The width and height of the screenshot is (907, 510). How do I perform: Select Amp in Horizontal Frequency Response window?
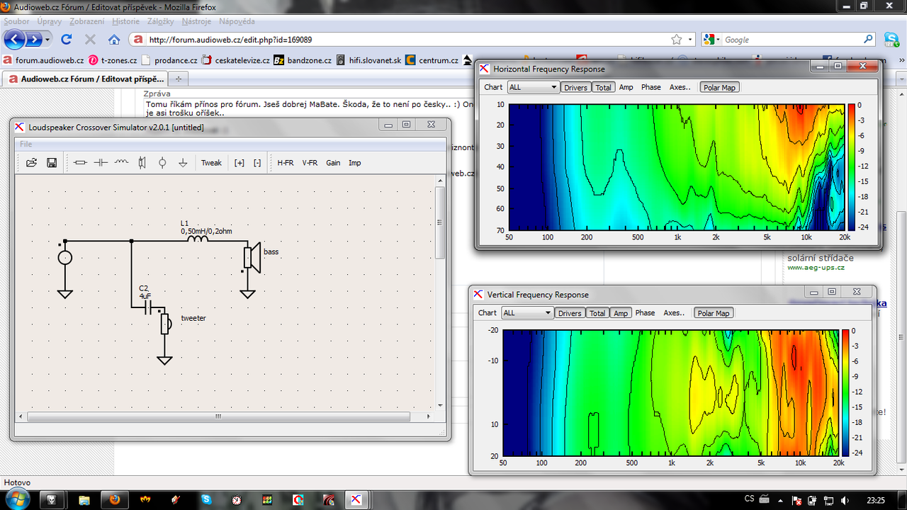pyautogui.click(x=626, y=88)
